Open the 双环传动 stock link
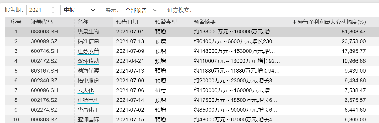The height and width of the screenshot is (123, 379). pyautogui.click(x=88, y=61)
